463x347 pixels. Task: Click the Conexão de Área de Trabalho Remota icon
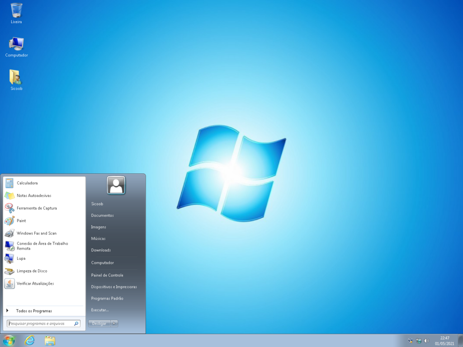pos(9,246)
